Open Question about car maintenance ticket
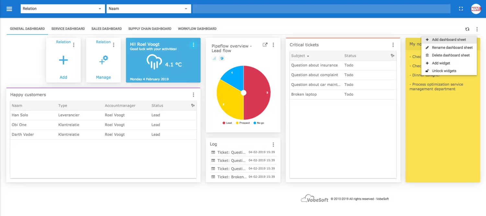This screenshot has height=216, width=486. (x=343, y=85)
